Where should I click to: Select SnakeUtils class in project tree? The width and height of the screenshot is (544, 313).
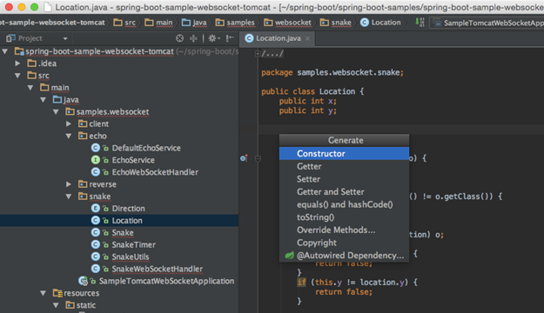[x=131, y=256]
